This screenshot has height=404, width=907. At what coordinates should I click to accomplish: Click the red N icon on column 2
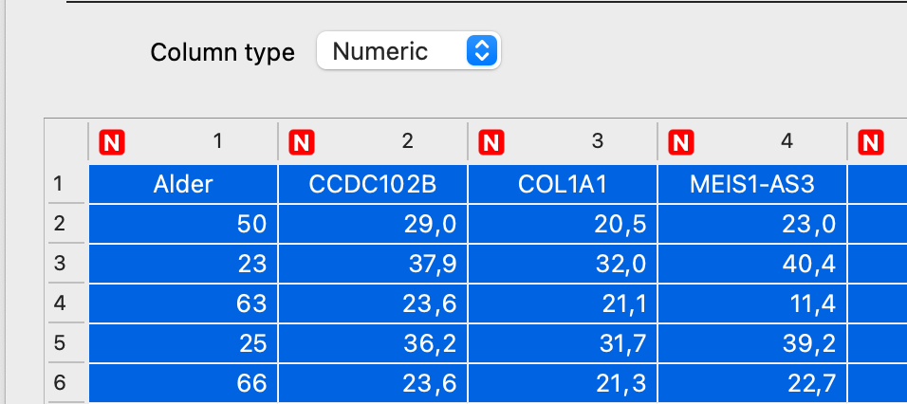coord(302,142)
